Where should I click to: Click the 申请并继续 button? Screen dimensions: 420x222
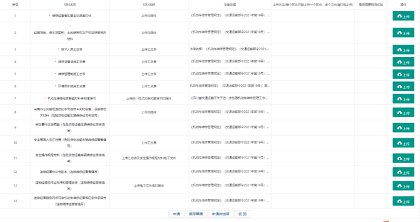coord(221,214)
